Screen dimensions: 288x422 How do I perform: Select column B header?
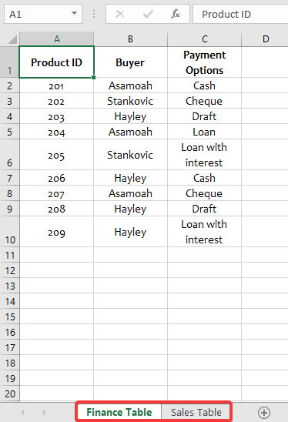click(x=131, y=39)
